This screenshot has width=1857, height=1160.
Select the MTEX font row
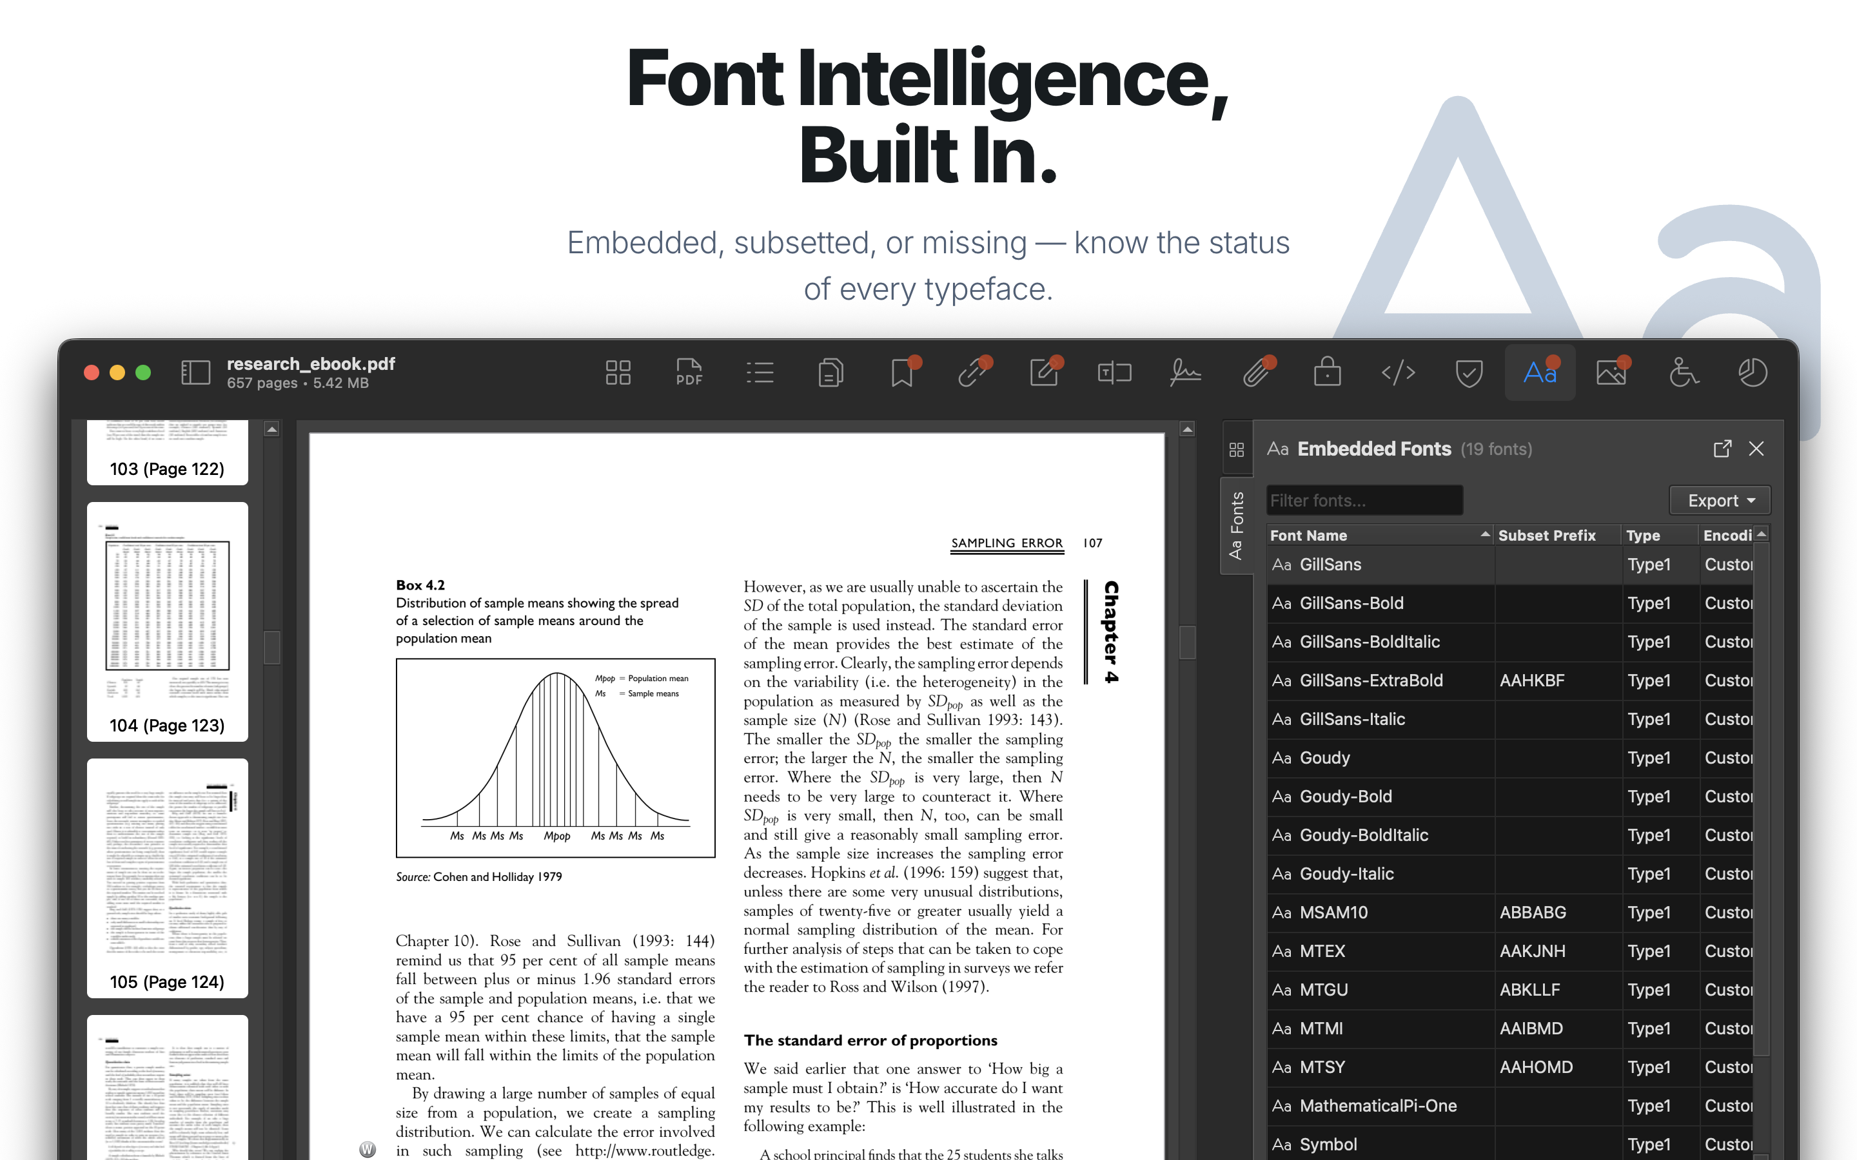[1509, 951]
